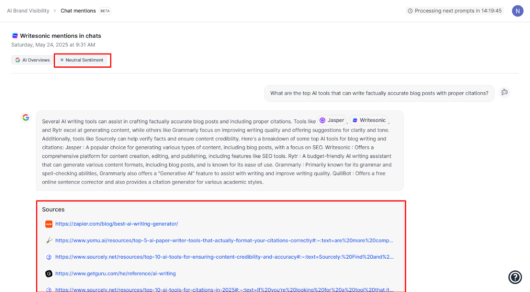This screenshot has width=530, height=292.
Task: Open the yomu.ai top-5-ai-paper-writer link
Action: [224, 240]
